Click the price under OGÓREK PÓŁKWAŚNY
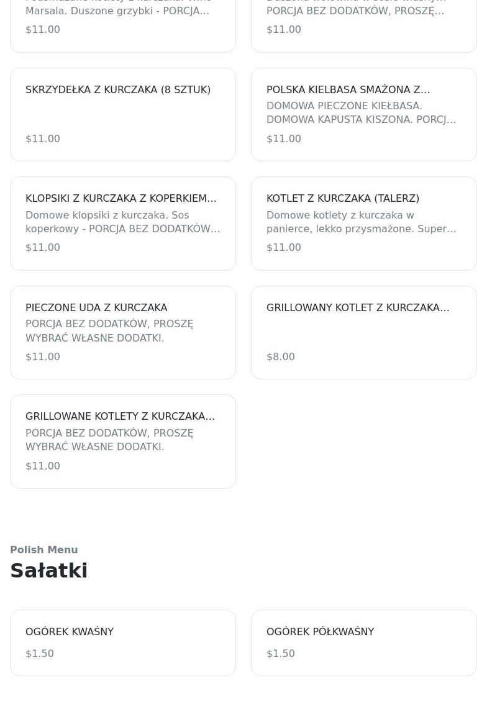The width and height of the screenshot is (487, 706). tap(281, 654)
